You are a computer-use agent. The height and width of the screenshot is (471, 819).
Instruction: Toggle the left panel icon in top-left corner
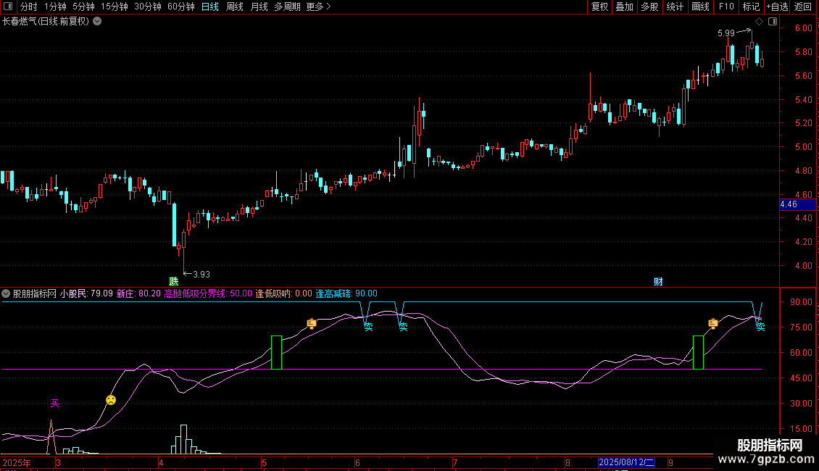click(x=7, y=7)
